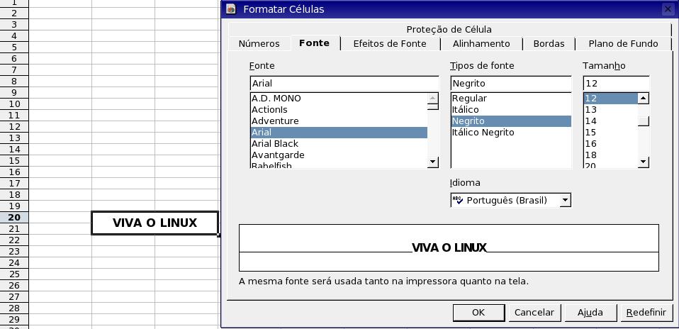Open the Bordas tab
This screenshot has height=329, width=679.
pyautogui.click(x=549, y=44)
